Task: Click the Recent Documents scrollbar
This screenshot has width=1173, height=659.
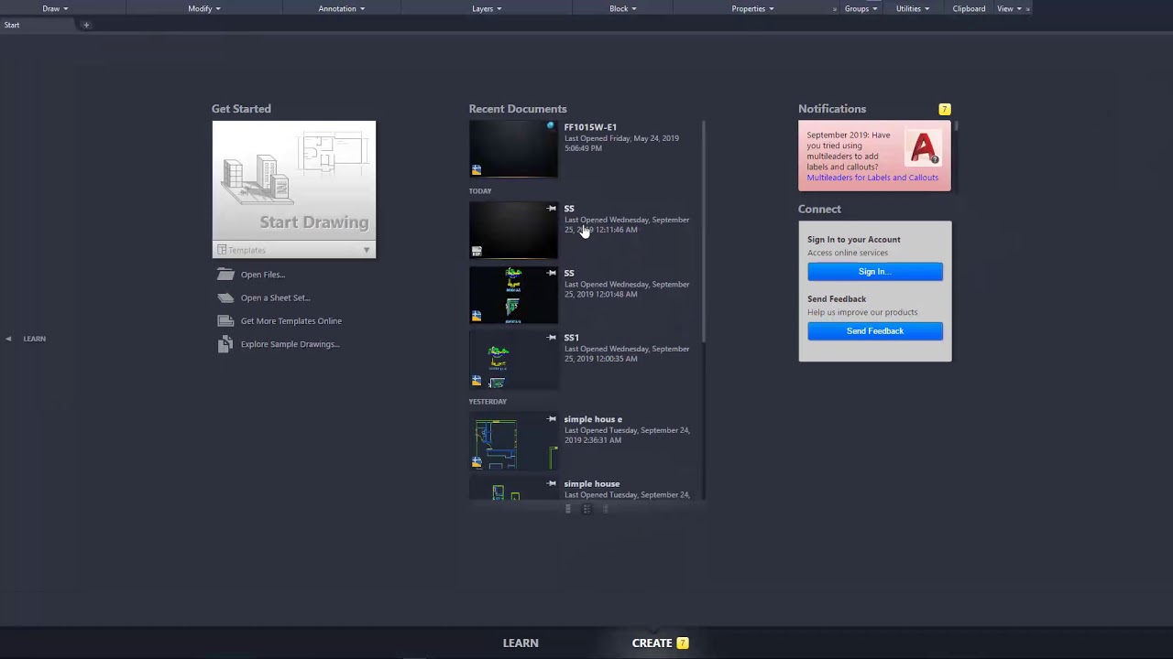Action: (x=704, y=232)
